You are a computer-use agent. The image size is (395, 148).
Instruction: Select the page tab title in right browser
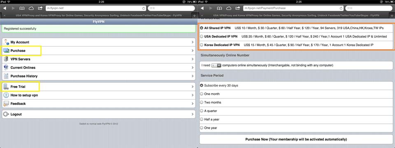click(x=296, y=16)
